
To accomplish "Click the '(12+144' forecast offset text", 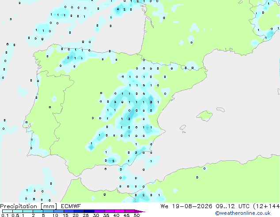I will (266, 206).
